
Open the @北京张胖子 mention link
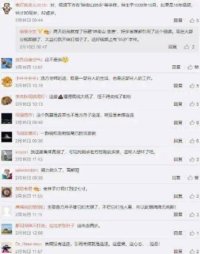tap(62, 226)
